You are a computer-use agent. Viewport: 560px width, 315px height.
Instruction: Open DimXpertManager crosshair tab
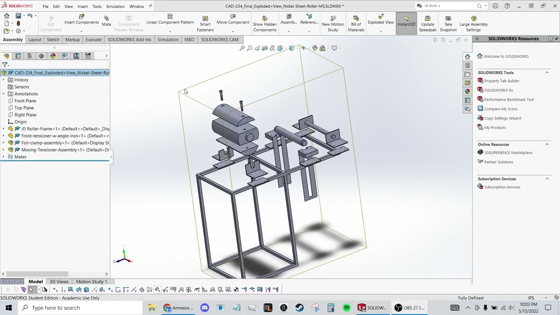point(41,56)
